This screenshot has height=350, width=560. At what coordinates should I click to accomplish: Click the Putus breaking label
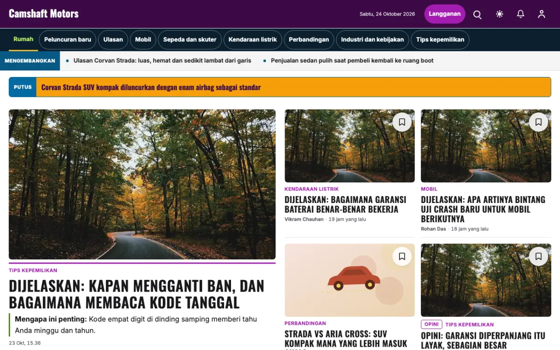(23, 87)
